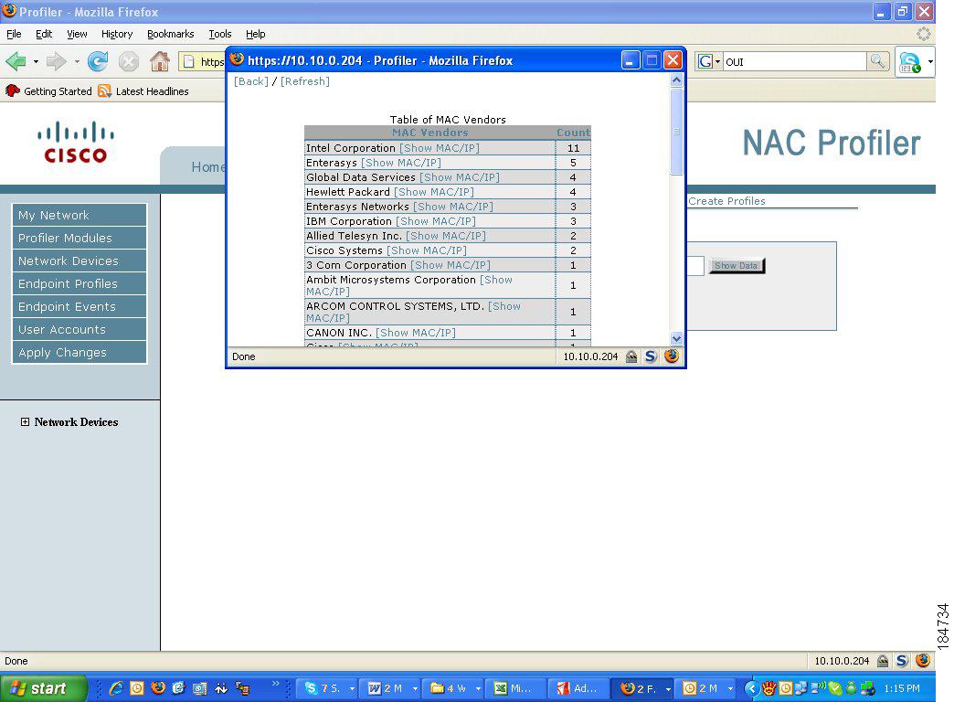Click the [Refresh] link in popup
The width and height of the screenshot is (954, 702).
tap(305, 81)
